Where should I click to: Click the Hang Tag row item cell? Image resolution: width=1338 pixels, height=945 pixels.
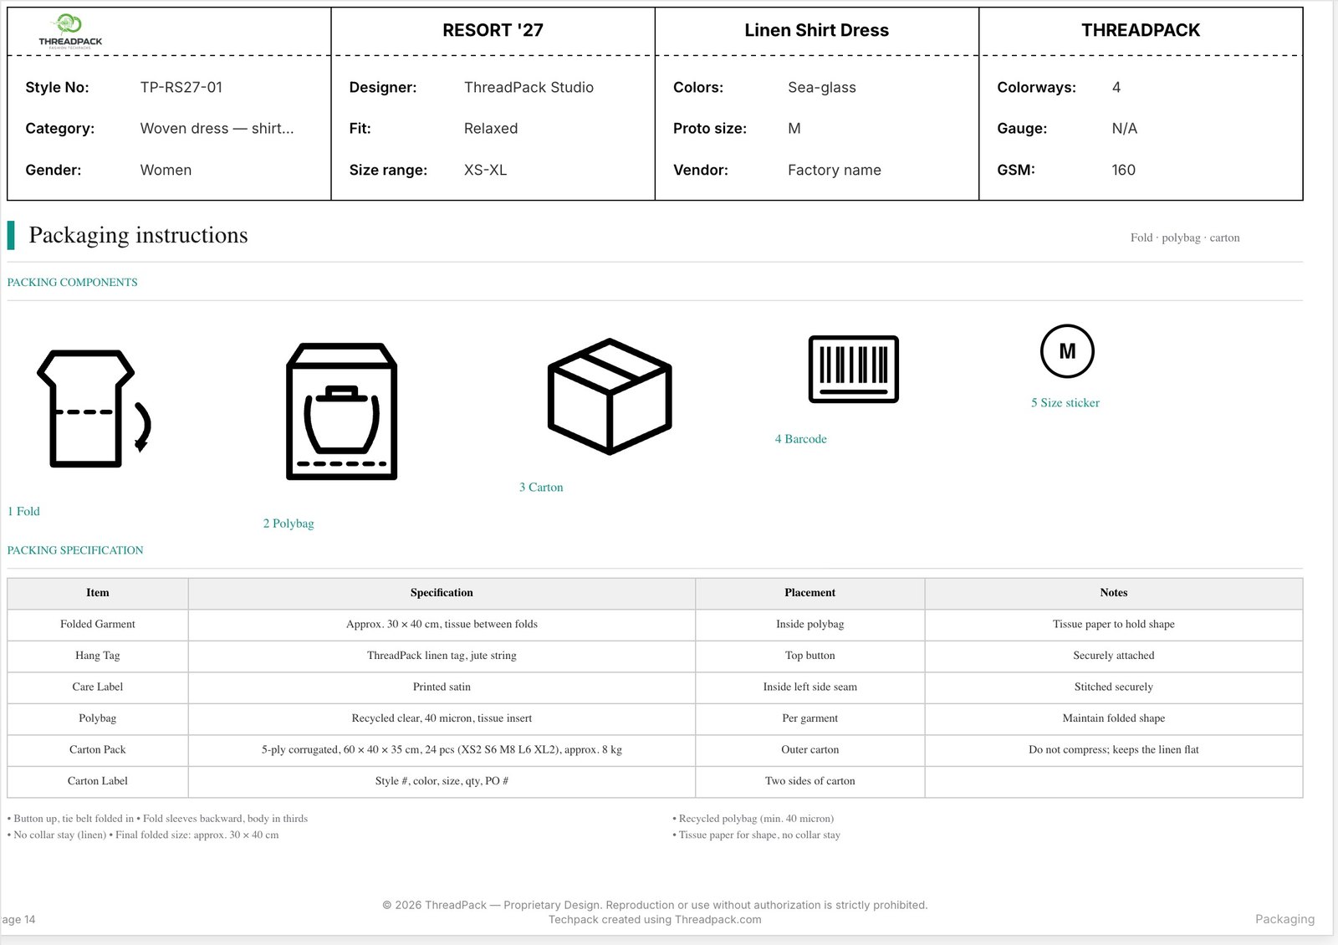[x=98, y=656]
